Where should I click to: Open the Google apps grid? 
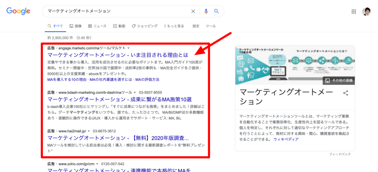pos(354,11)
